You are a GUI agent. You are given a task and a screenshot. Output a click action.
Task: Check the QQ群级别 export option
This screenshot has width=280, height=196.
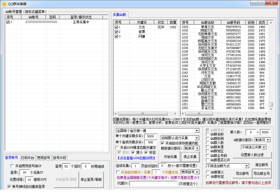(207, 139)
